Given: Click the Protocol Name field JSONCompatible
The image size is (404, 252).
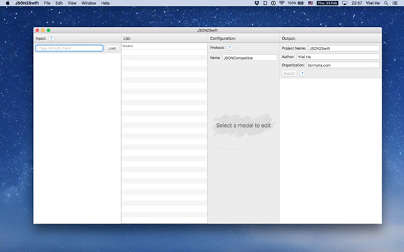Looking at the screenshot, I should point(250,58).
